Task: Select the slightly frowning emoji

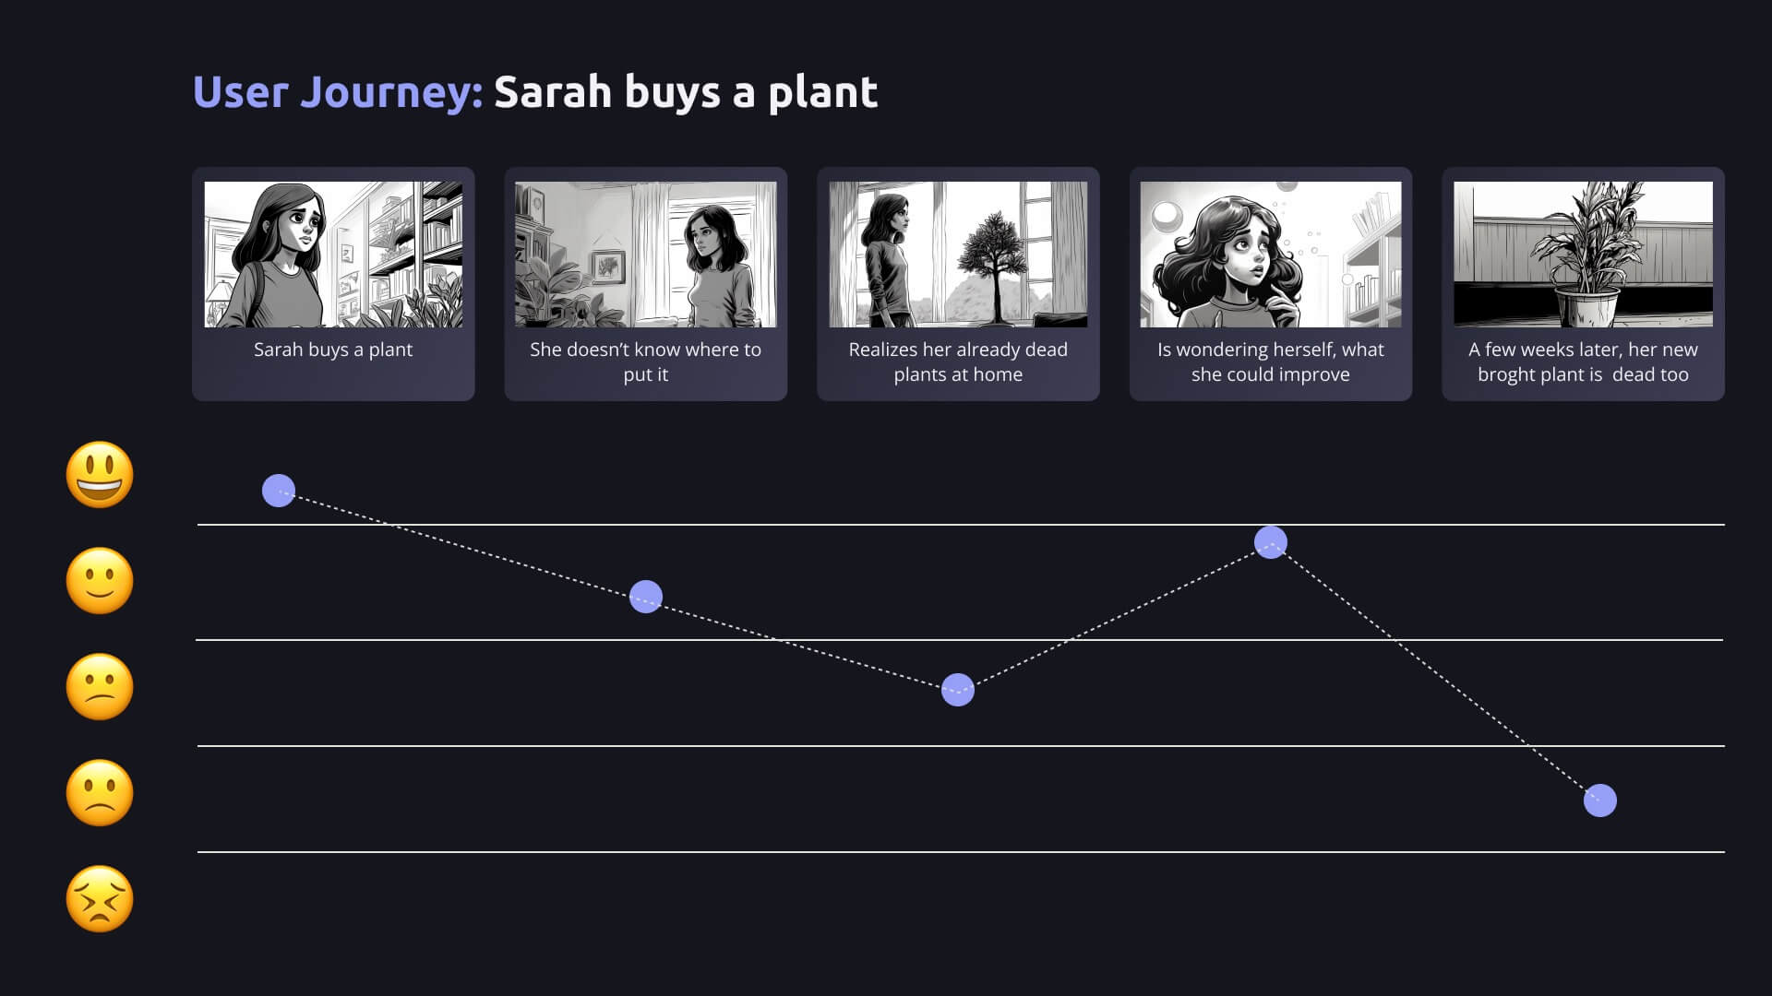Action: 100,793
